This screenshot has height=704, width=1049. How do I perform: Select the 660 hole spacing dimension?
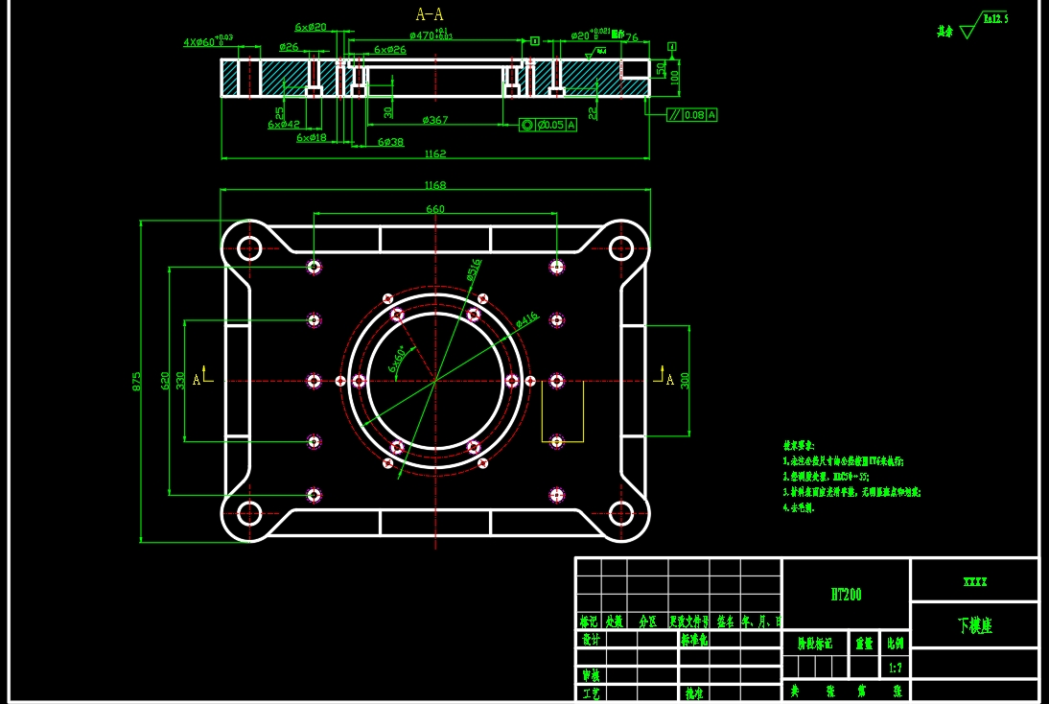(x=435, y=209)
